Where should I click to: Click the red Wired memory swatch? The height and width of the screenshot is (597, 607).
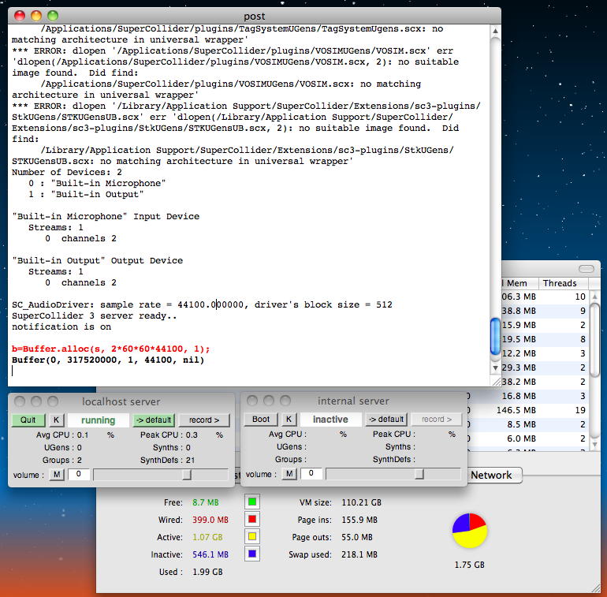pos(252,519)
